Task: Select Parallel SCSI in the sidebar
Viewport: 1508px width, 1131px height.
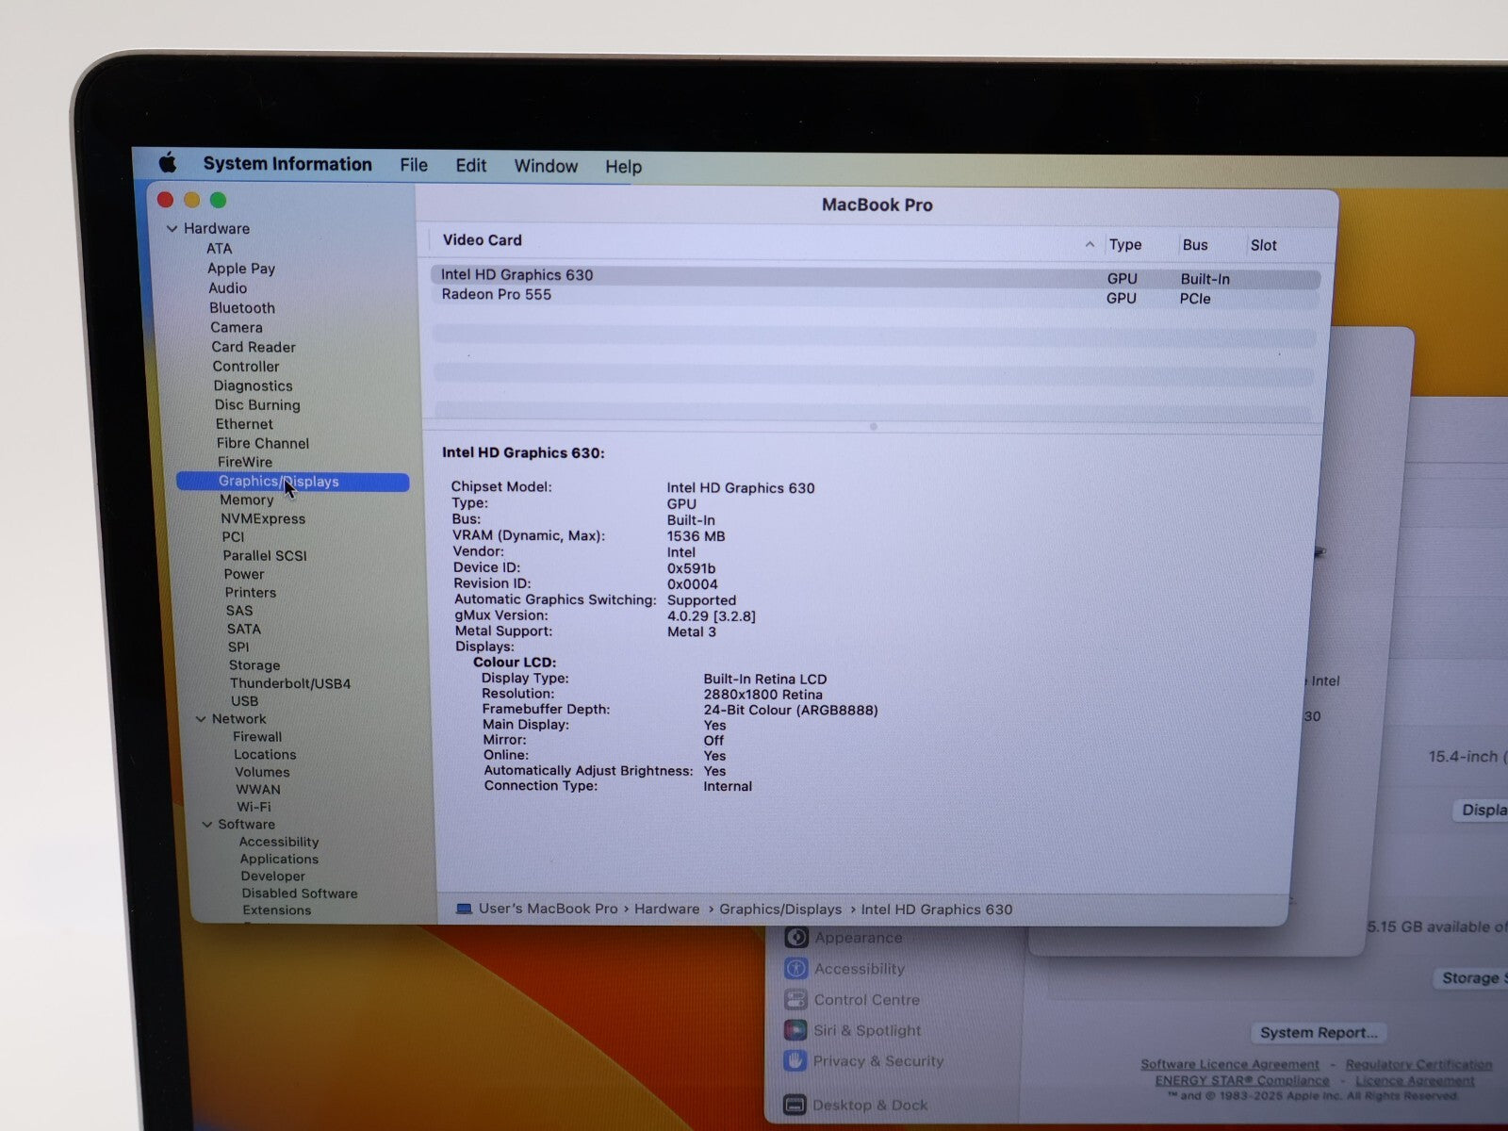Action: pyautogui.click(x=265, y=556)
